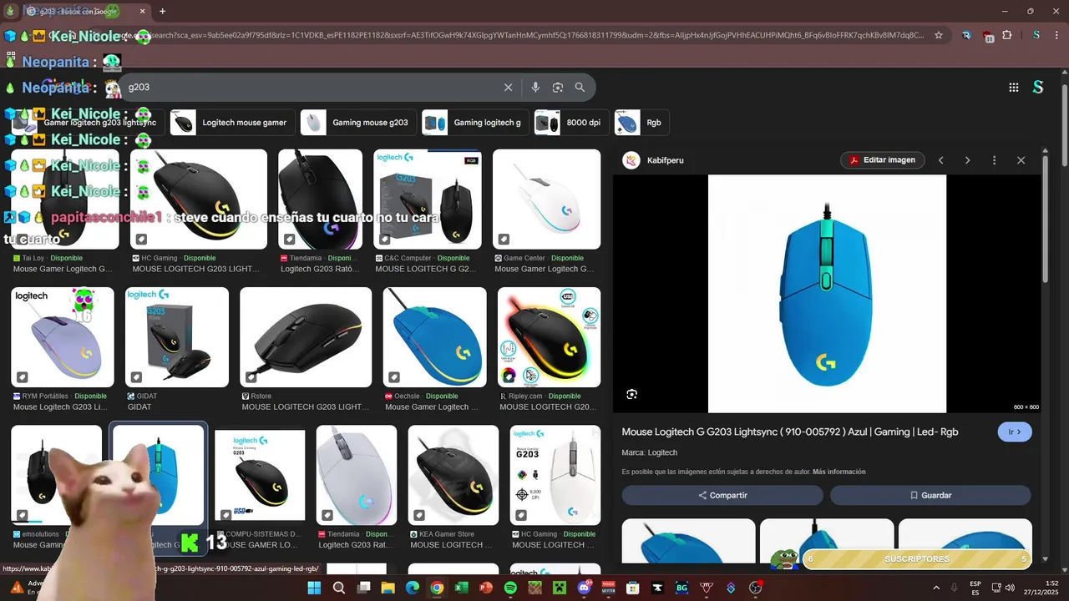This screenshot has width=1069, height=601.
Task: Open more options for image preview
Action: pyautogui.click(x=994, y=160)
